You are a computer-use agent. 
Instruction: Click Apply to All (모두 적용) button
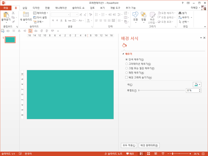tap(129, 145)
